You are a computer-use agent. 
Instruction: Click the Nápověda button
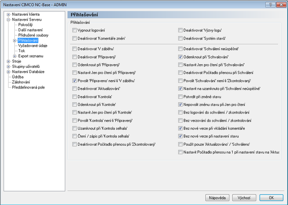pyautogui.click(x=217, y=198)
